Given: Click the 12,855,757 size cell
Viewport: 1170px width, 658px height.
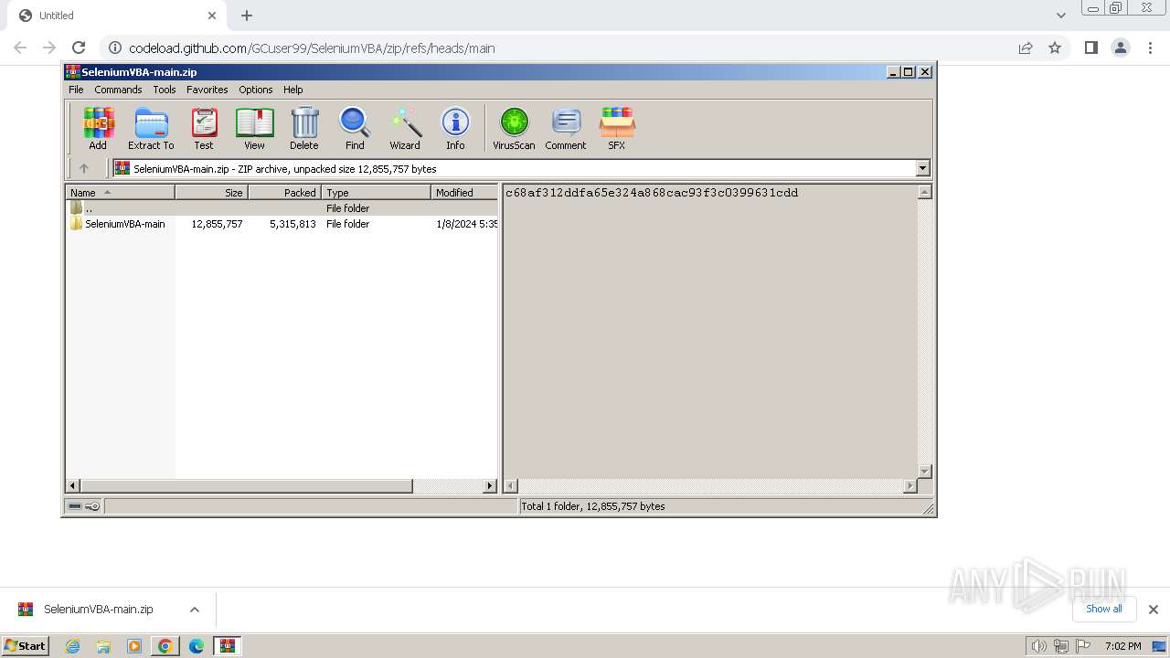Looking at the screenshot, I should (x=217, y=224).
